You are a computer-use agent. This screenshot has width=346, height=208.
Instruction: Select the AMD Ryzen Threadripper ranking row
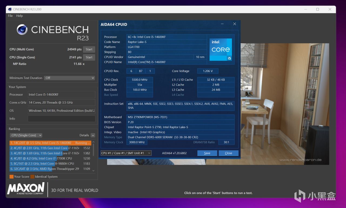(50, 169)
